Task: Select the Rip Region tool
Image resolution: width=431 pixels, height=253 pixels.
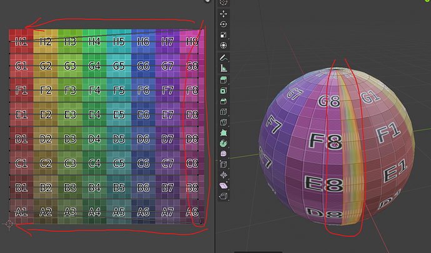Action: pos(224,196)
